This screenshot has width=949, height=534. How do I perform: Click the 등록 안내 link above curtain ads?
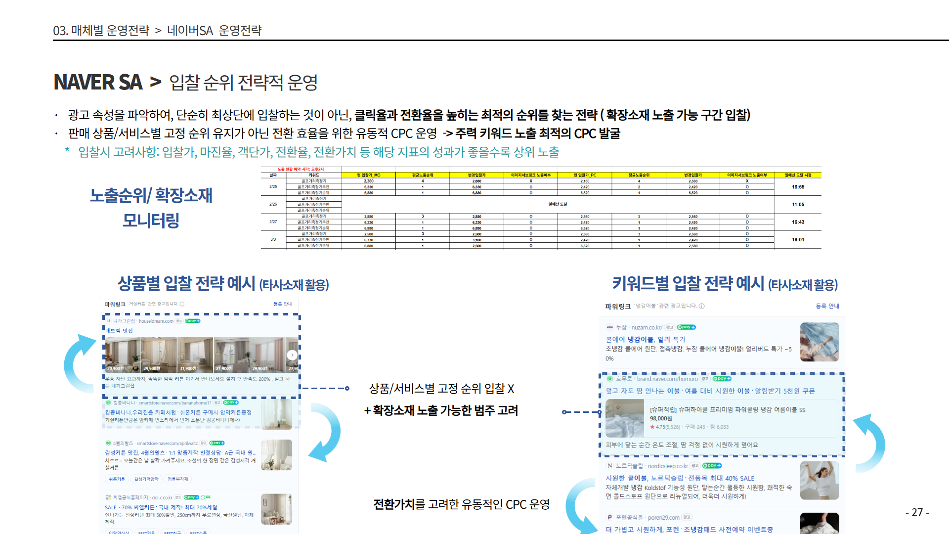tap(283, 304)
